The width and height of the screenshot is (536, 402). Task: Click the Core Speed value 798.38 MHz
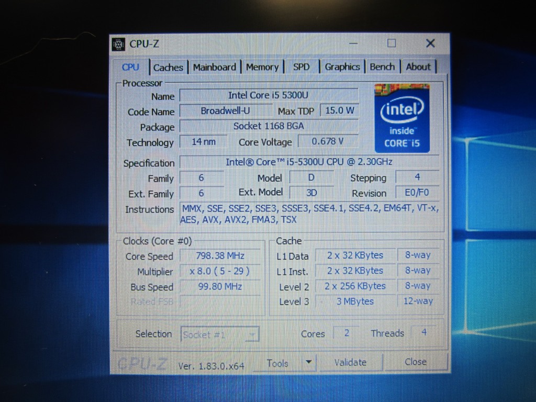pos(220,255)
